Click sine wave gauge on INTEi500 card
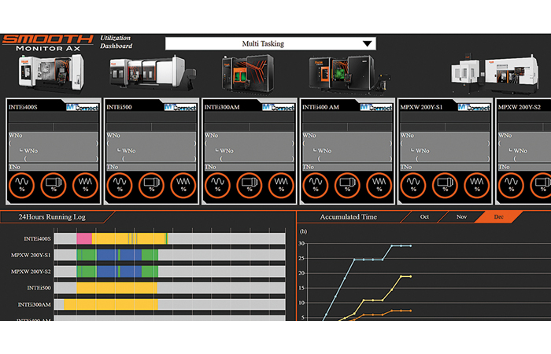 pos(120,185)
